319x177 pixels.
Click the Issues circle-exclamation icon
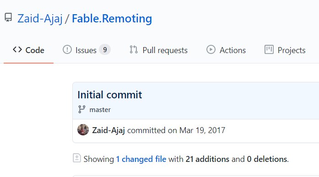tap(67, 49)
